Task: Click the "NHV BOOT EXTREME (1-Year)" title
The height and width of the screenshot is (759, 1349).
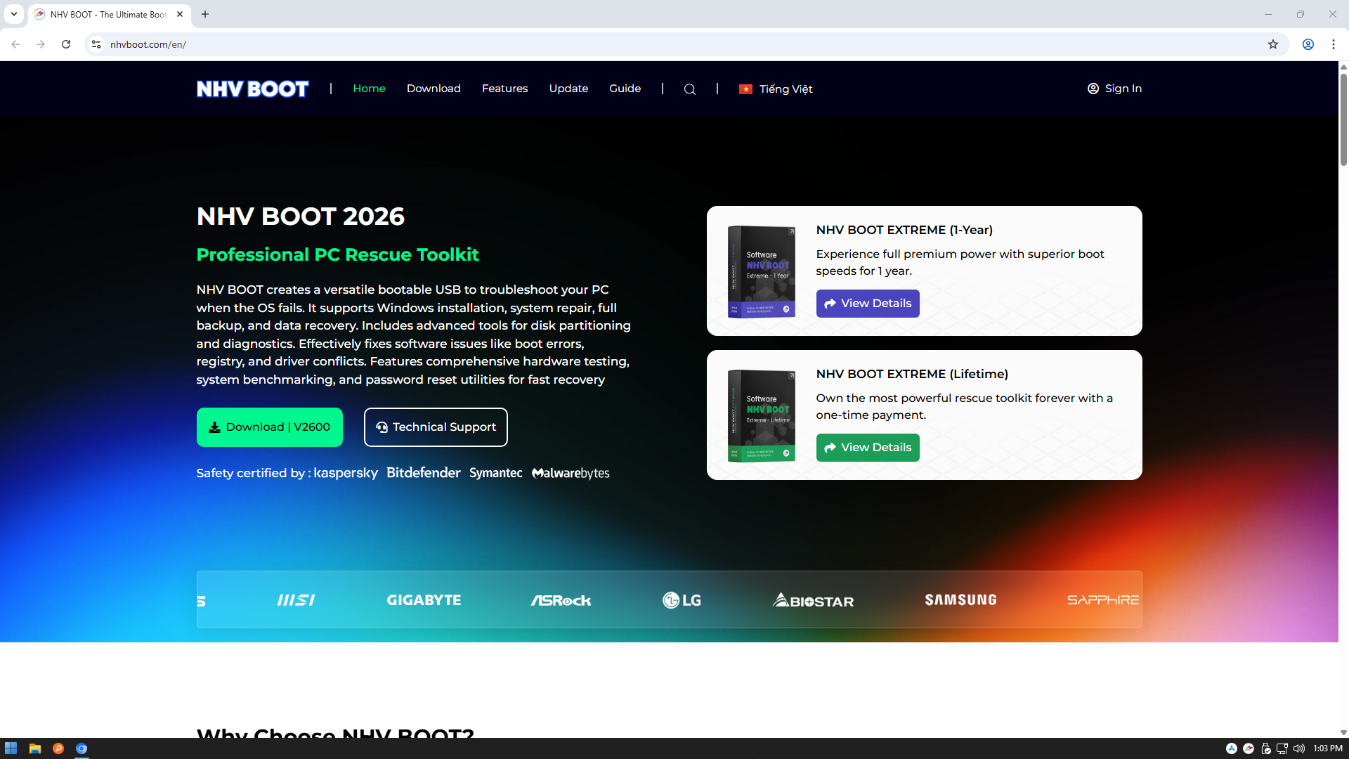Action: click(904, 230)
